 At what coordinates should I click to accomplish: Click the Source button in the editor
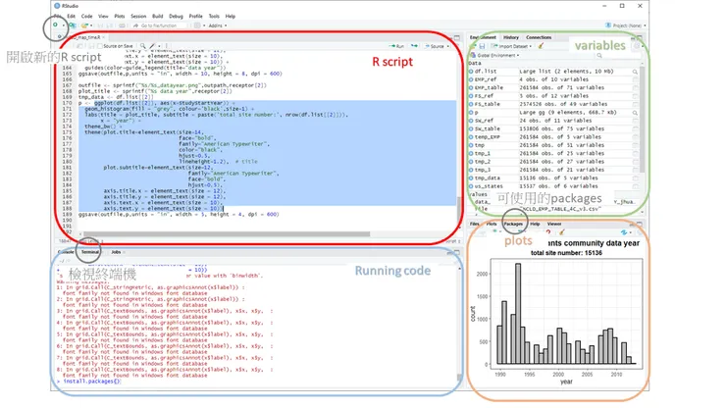[434, 46]
